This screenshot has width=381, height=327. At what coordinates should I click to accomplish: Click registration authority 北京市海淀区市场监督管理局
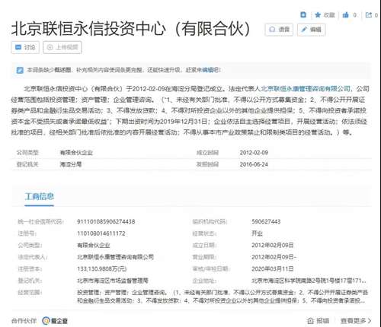pos(113,281)
